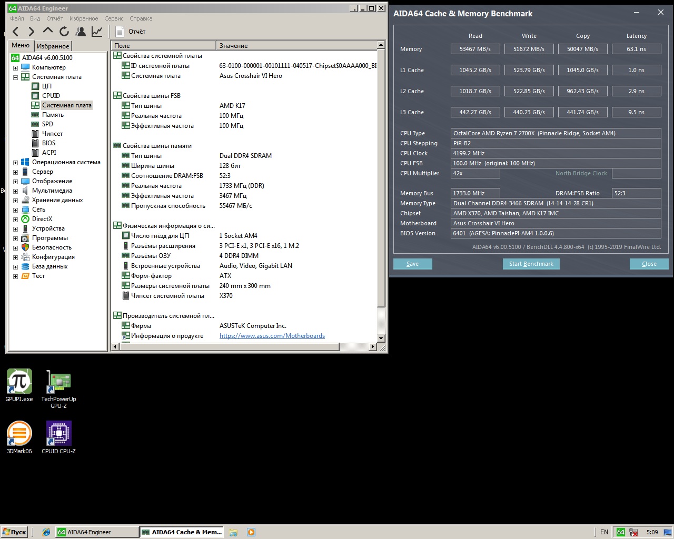674x539 pixels.
Task: Go back with the left arrow toolbar icon
Action: (16, 32)
